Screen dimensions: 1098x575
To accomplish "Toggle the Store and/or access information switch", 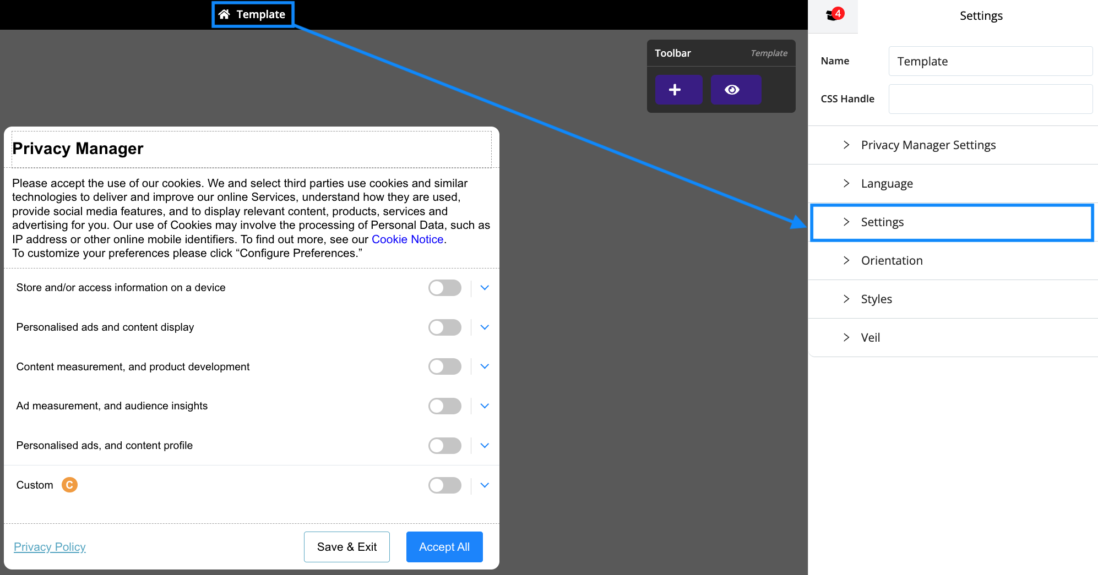I will point(444,287).
